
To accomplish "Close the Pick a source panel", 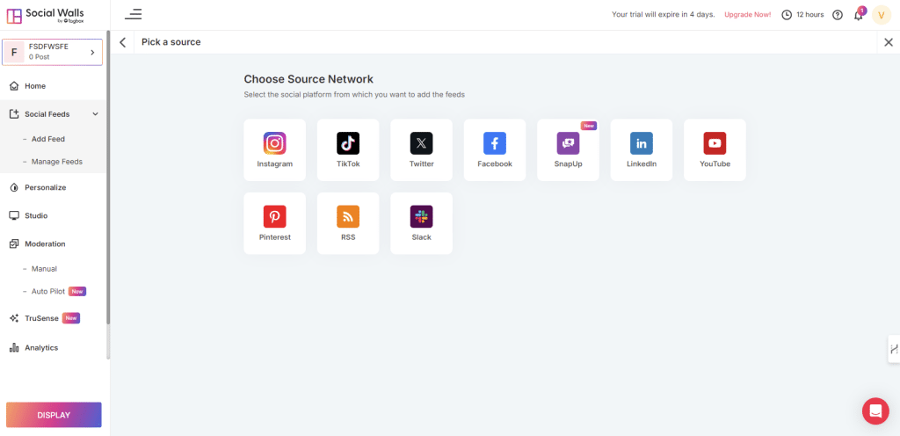I will pos(889,42).
